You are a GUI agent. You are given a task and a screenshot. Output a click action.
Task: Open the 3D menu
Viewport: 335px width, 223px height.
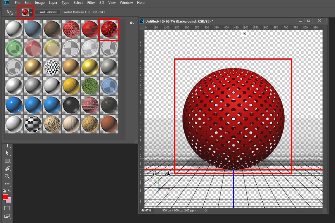(102, 3)
